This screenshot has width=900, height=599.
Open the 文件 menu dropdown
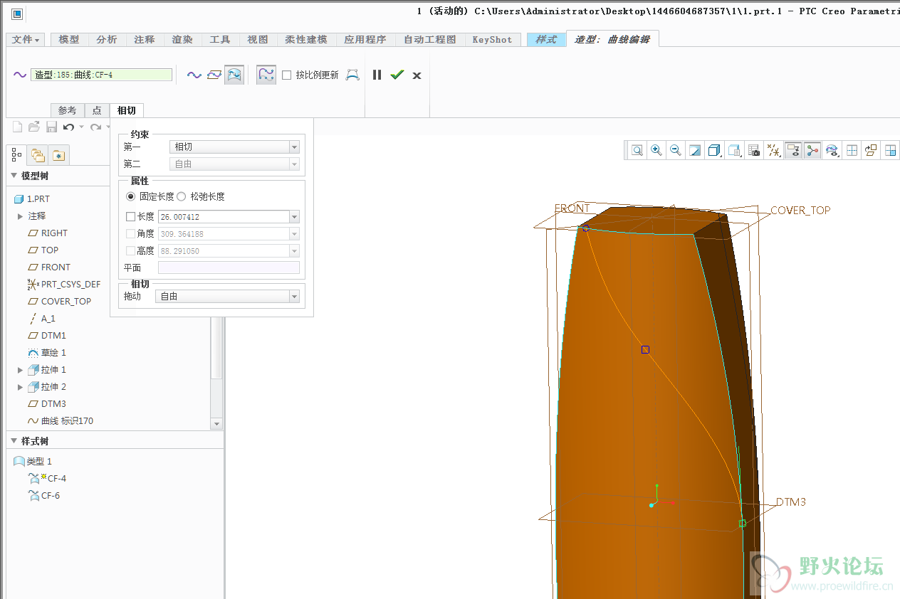click(x=26, y=40)
